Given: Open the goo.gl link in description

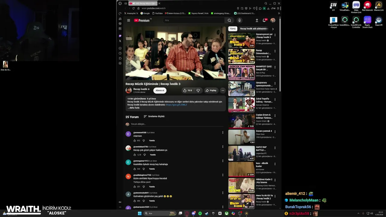Looking at the screenshot, I should tap(176, 105).
